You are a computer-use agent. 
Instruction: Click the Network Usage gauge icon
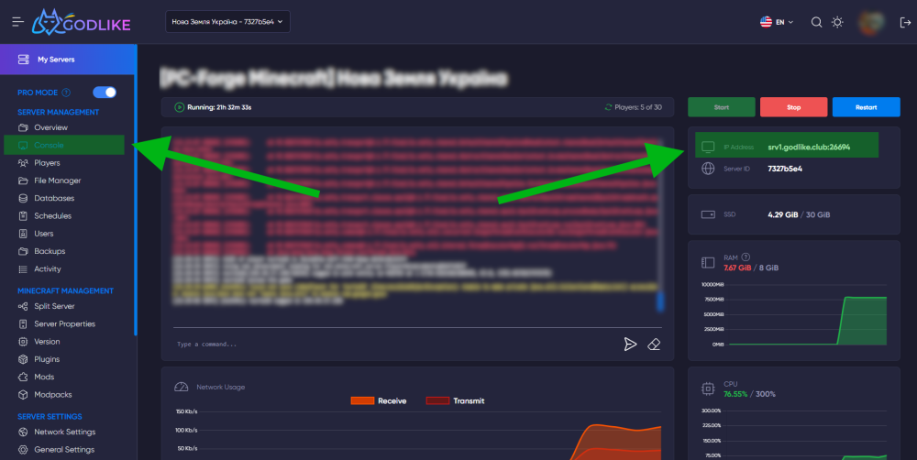point(182,387)
